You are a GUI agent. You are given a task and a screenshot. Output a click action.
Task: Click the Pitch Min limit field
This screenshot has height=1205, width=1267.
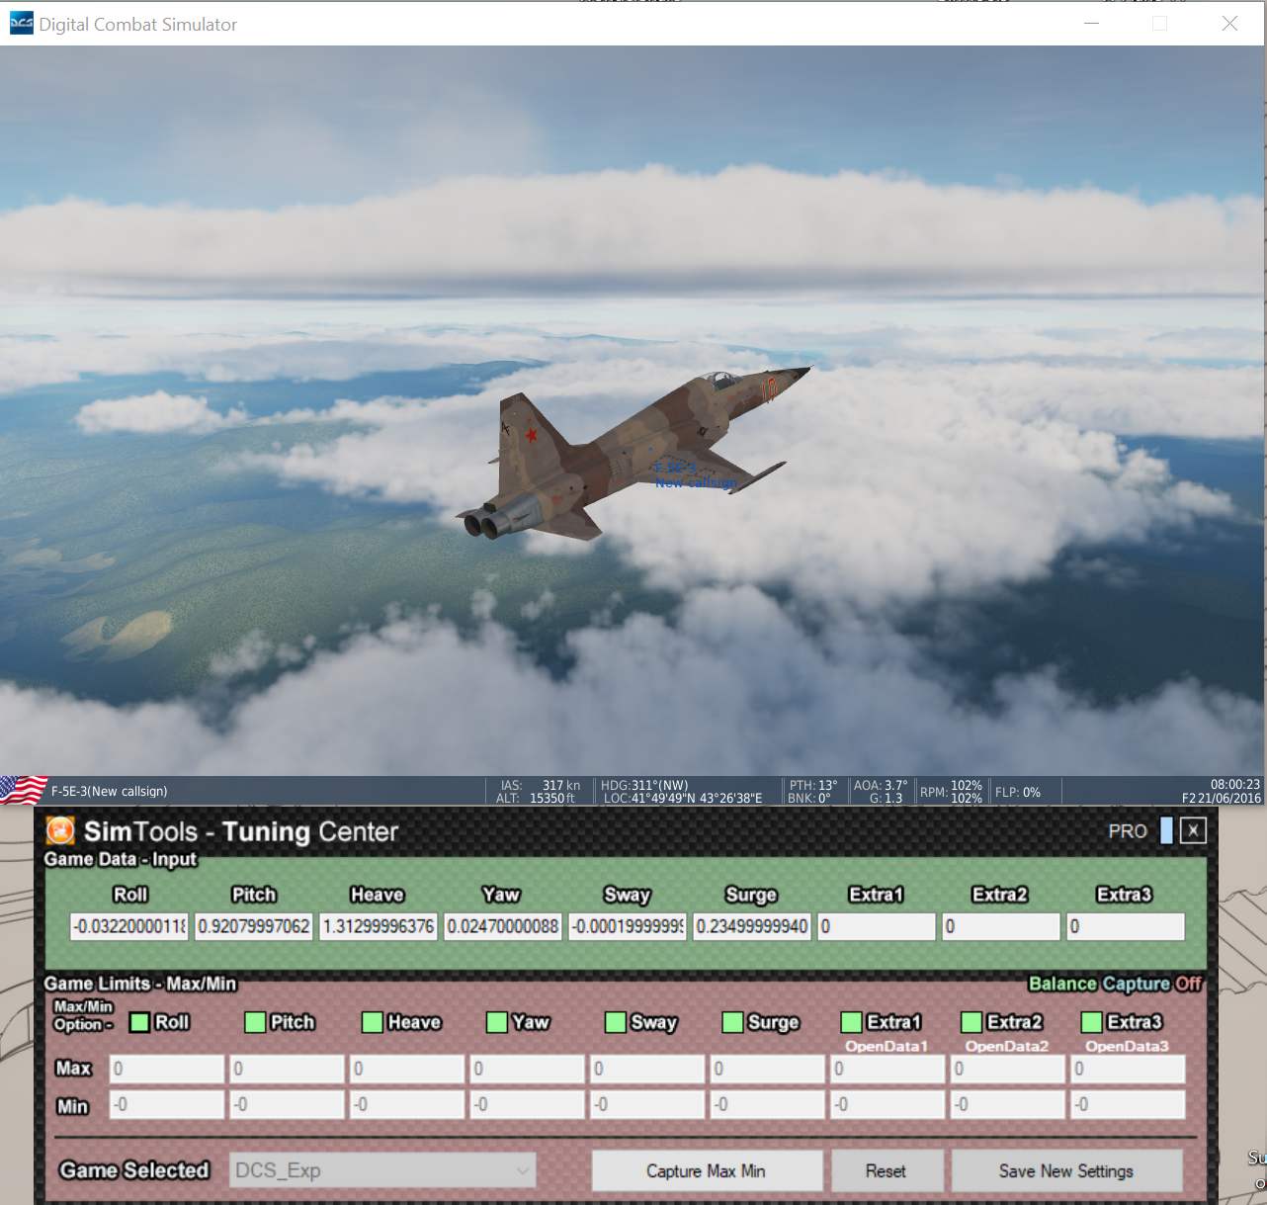(288, 1104)
